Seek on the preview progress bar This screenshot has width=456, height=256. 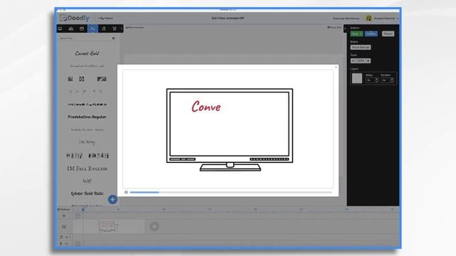point(231,192)
